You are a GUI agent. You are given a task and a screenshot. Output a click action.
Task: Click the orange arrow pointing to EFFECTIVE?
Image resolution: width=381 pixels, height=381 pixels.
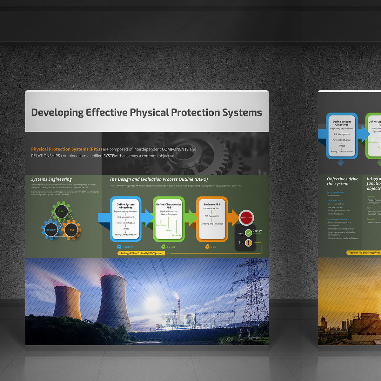[234, 217]
